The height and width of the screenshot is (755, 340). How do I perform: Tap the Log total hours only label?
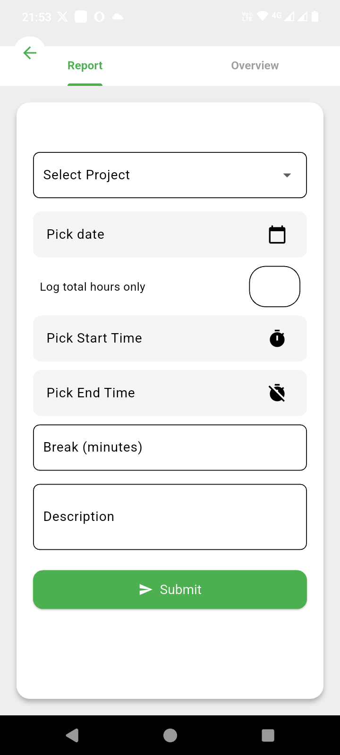pos(93,287)
